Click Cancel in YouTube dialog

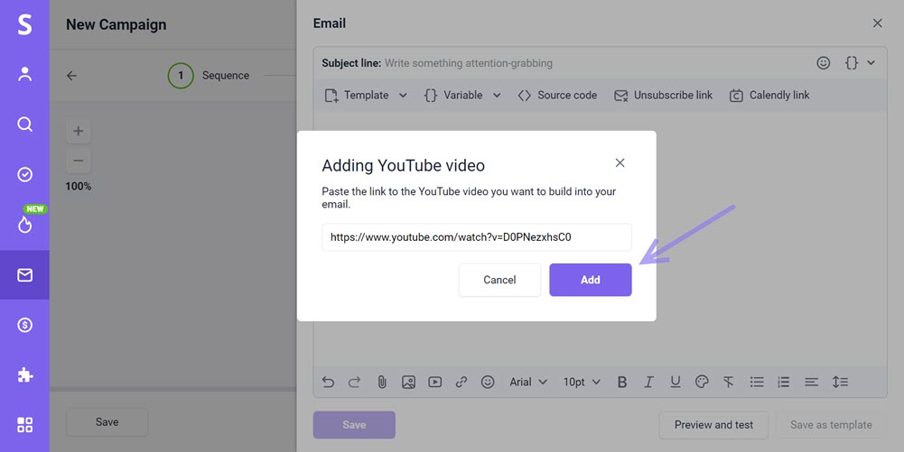499,280
